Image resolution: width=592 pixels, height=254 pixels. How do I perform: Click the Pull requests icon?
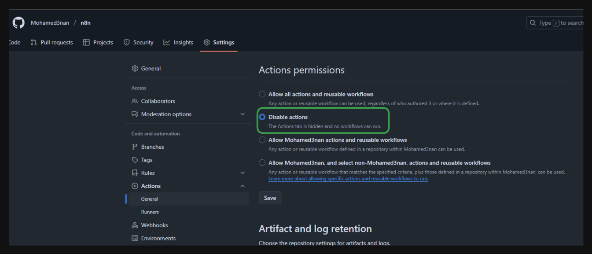(x=34, y=42)
